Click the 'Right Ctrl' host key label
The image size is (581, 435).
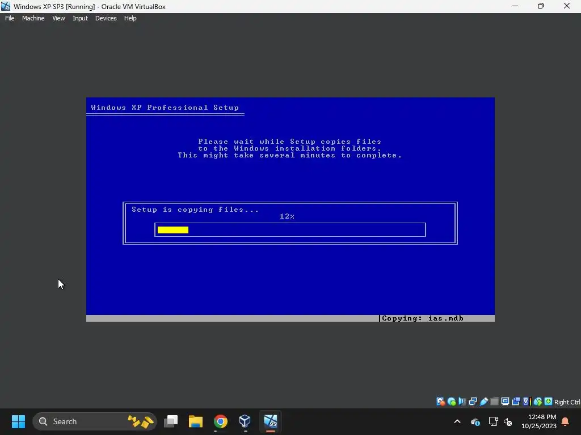tap(567, 402)
